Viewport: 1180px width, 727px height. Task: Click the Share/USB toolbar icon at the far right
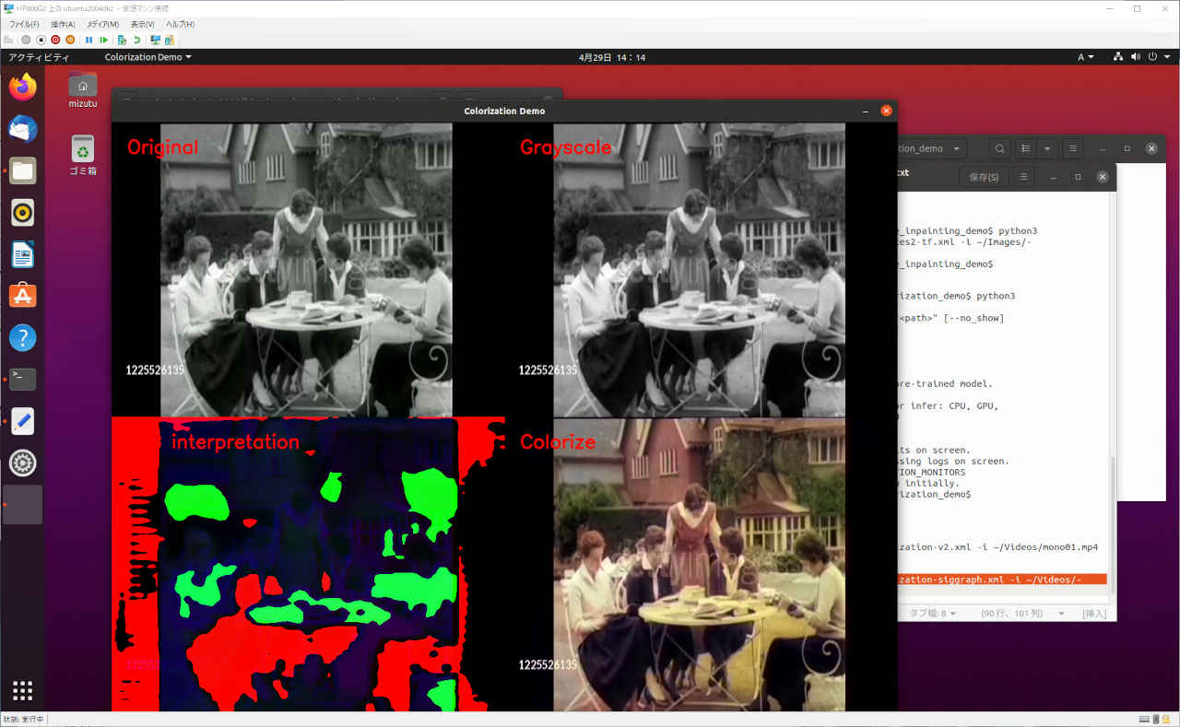(x=170, y=40)
